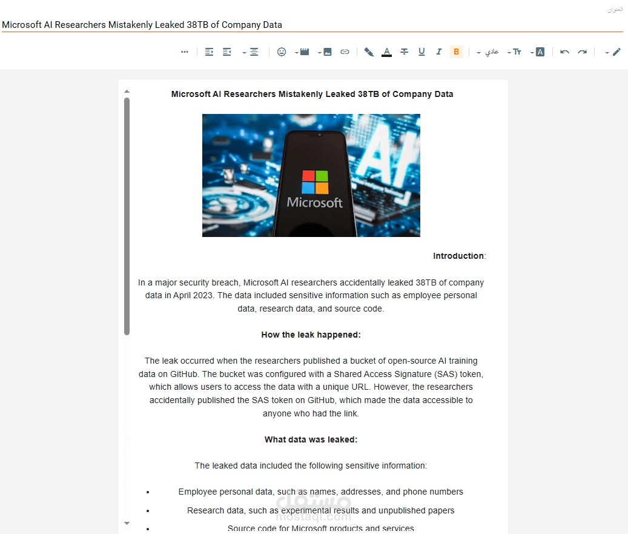
Task: Undo the last edit
Action: pyautogui.click(x=564, y=52)
